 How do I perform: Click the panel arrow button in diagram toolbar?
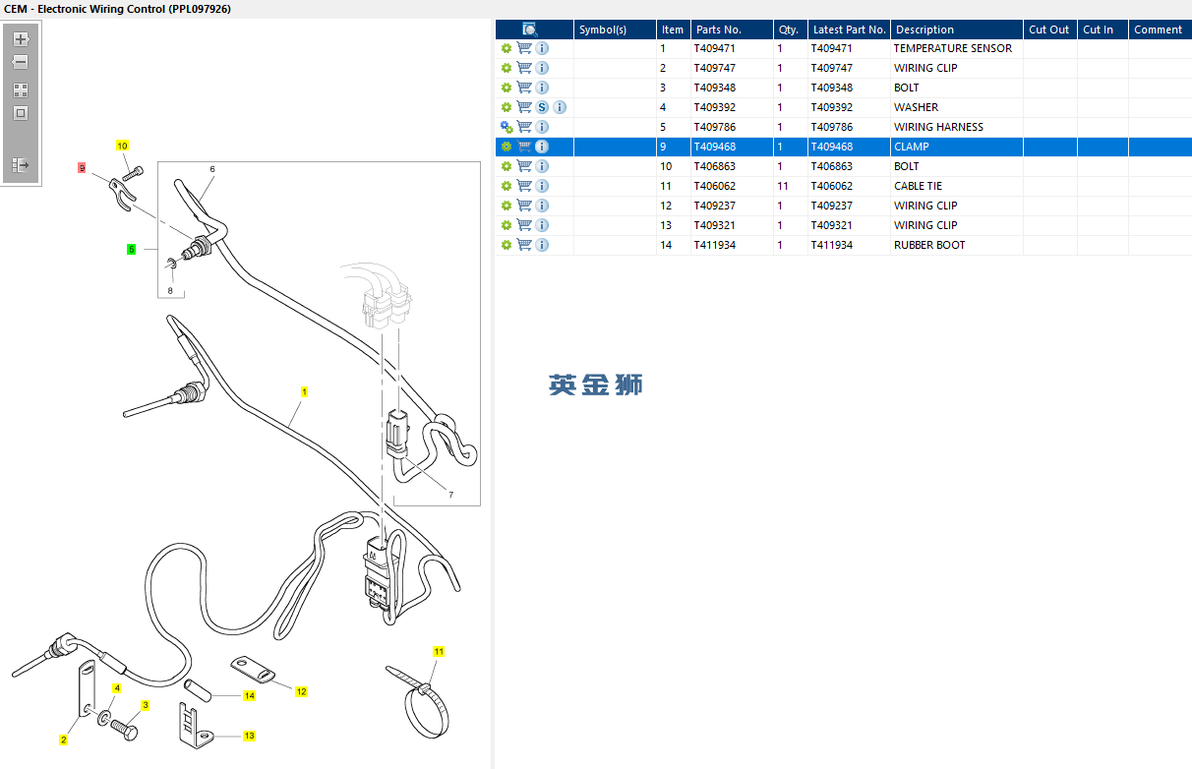point(21,165)
